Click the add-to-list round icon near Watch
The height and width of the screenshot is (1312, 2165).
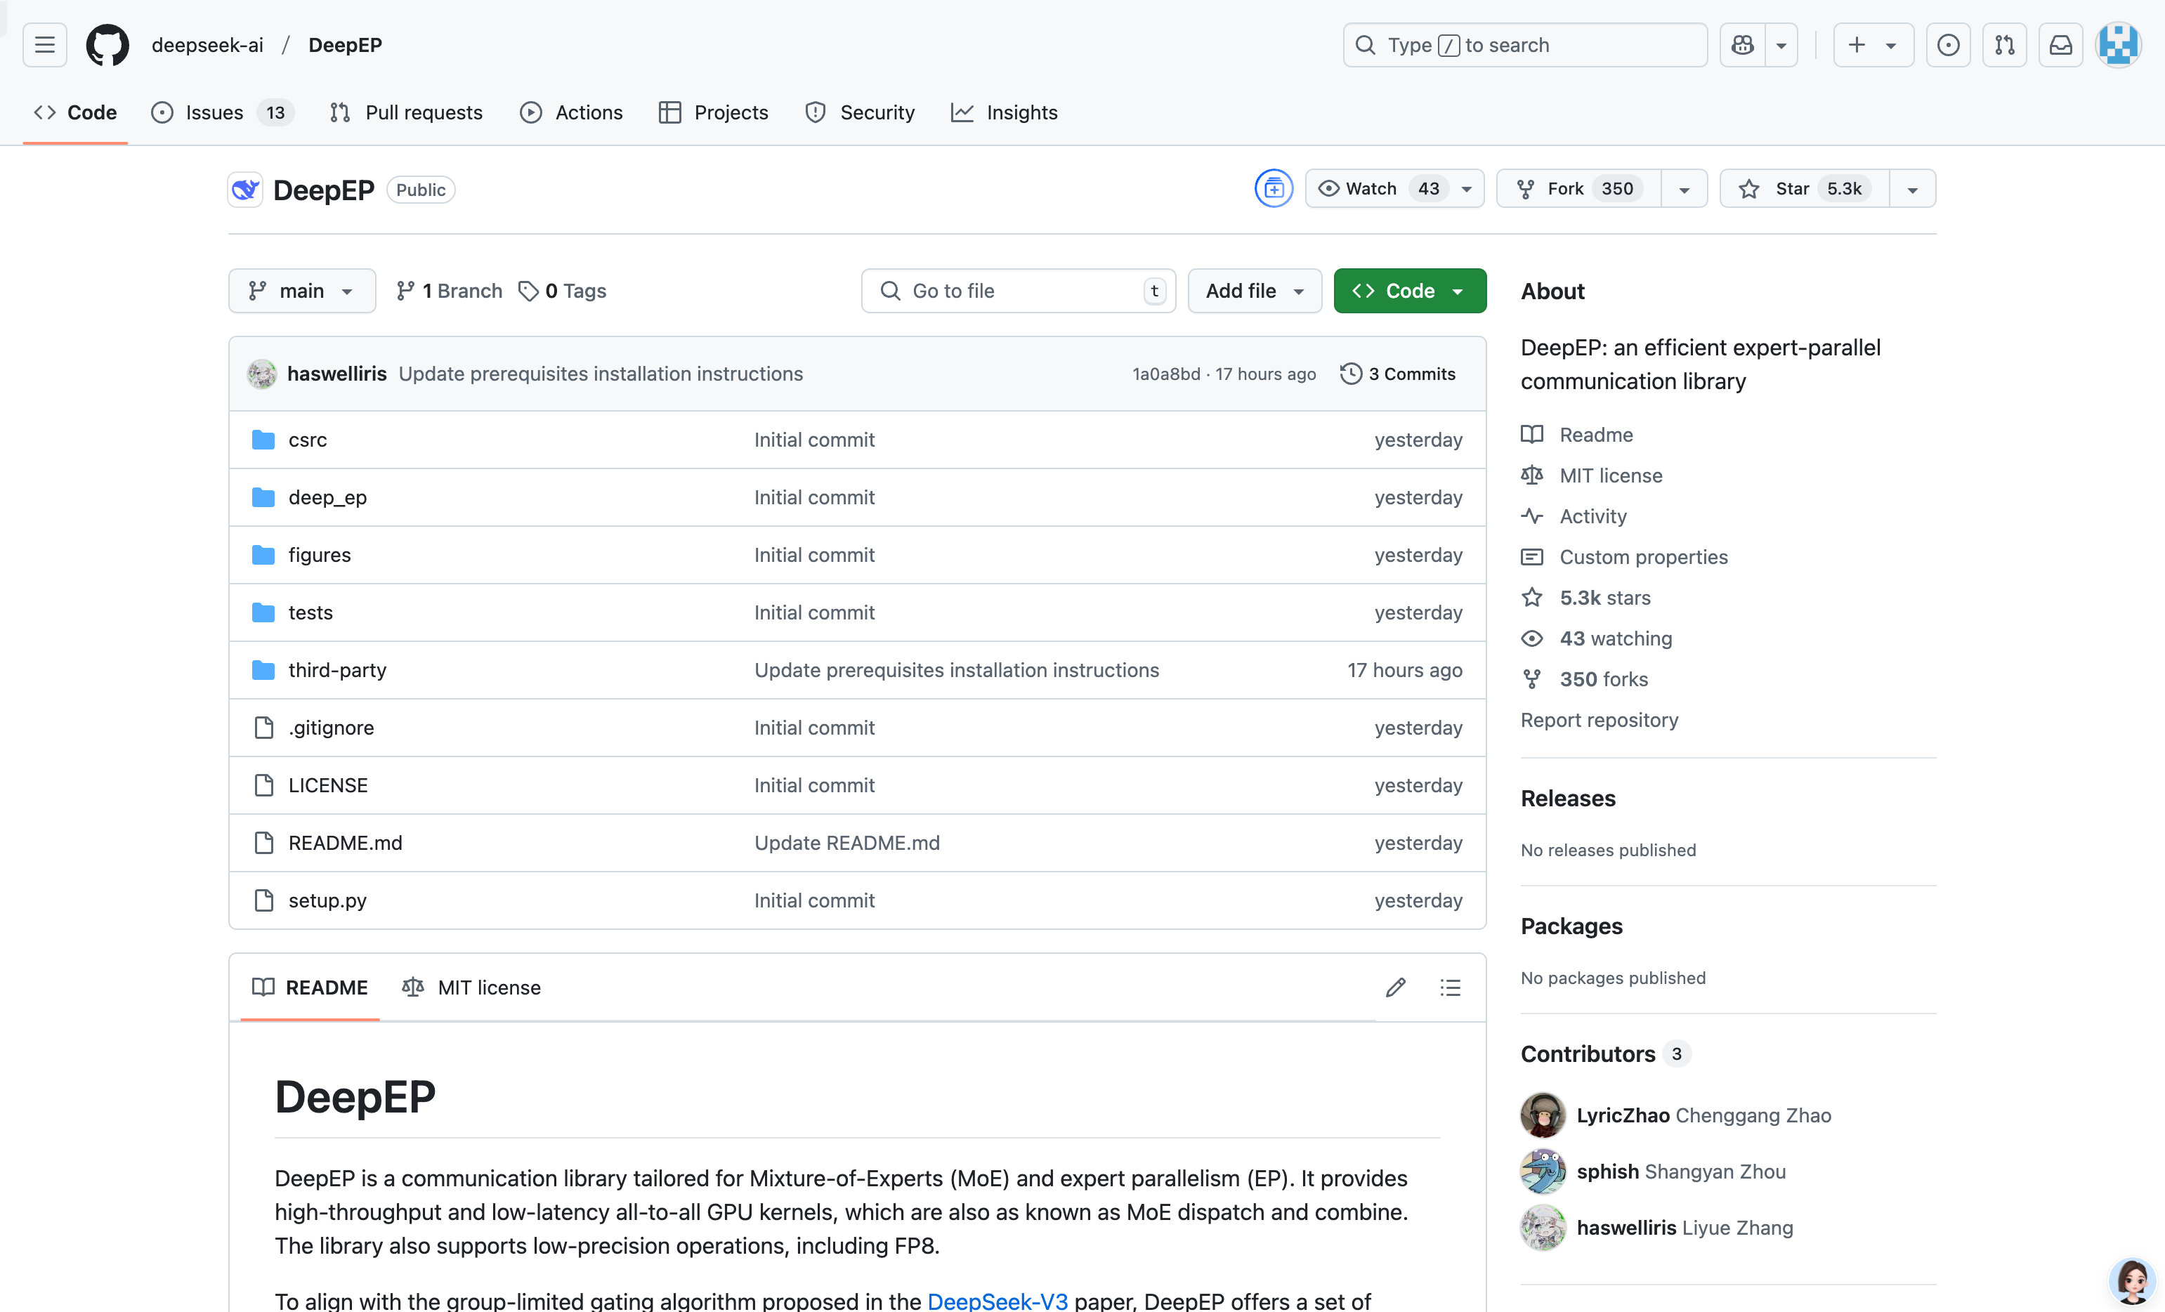[1273, 188]
